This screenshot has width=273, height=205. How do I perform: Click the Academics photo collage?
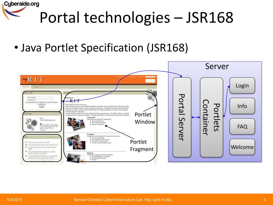pos(76,142)
